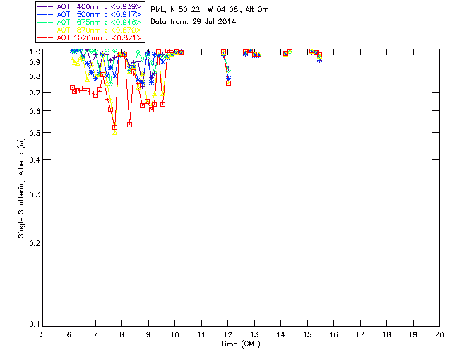Click the yellow triangle marker at 0.5

(115, 133)
